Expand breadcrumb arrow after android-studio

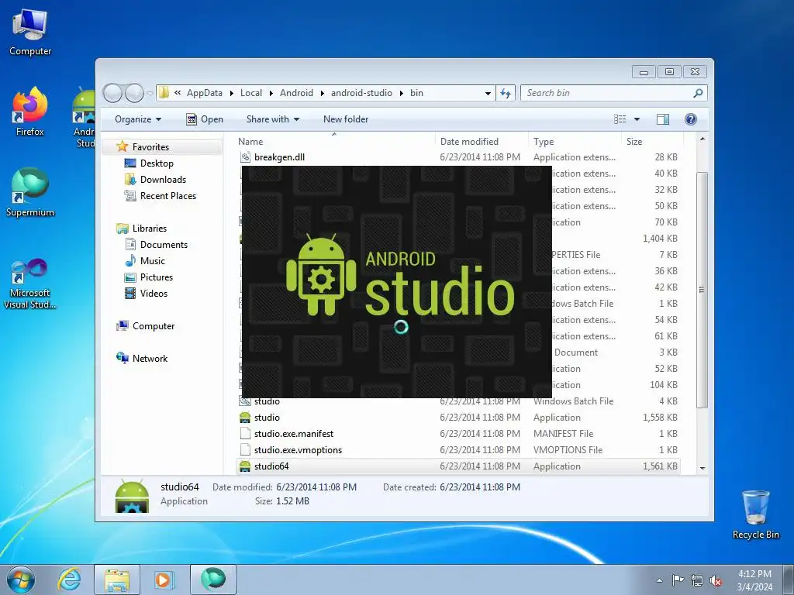point(401,93)
